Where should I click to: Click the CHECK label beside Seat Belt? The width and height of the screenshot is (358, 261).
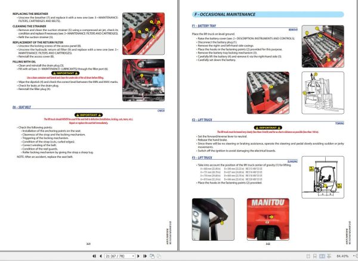click(161, 111)
